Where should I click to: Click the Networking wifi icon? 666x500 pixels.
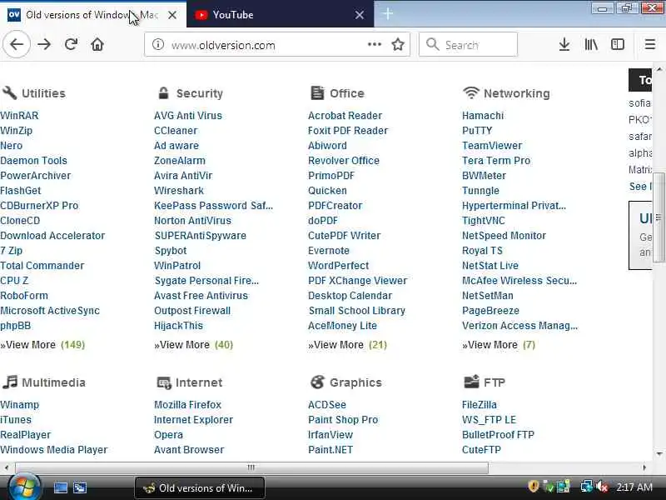click(x=471, y=92)
